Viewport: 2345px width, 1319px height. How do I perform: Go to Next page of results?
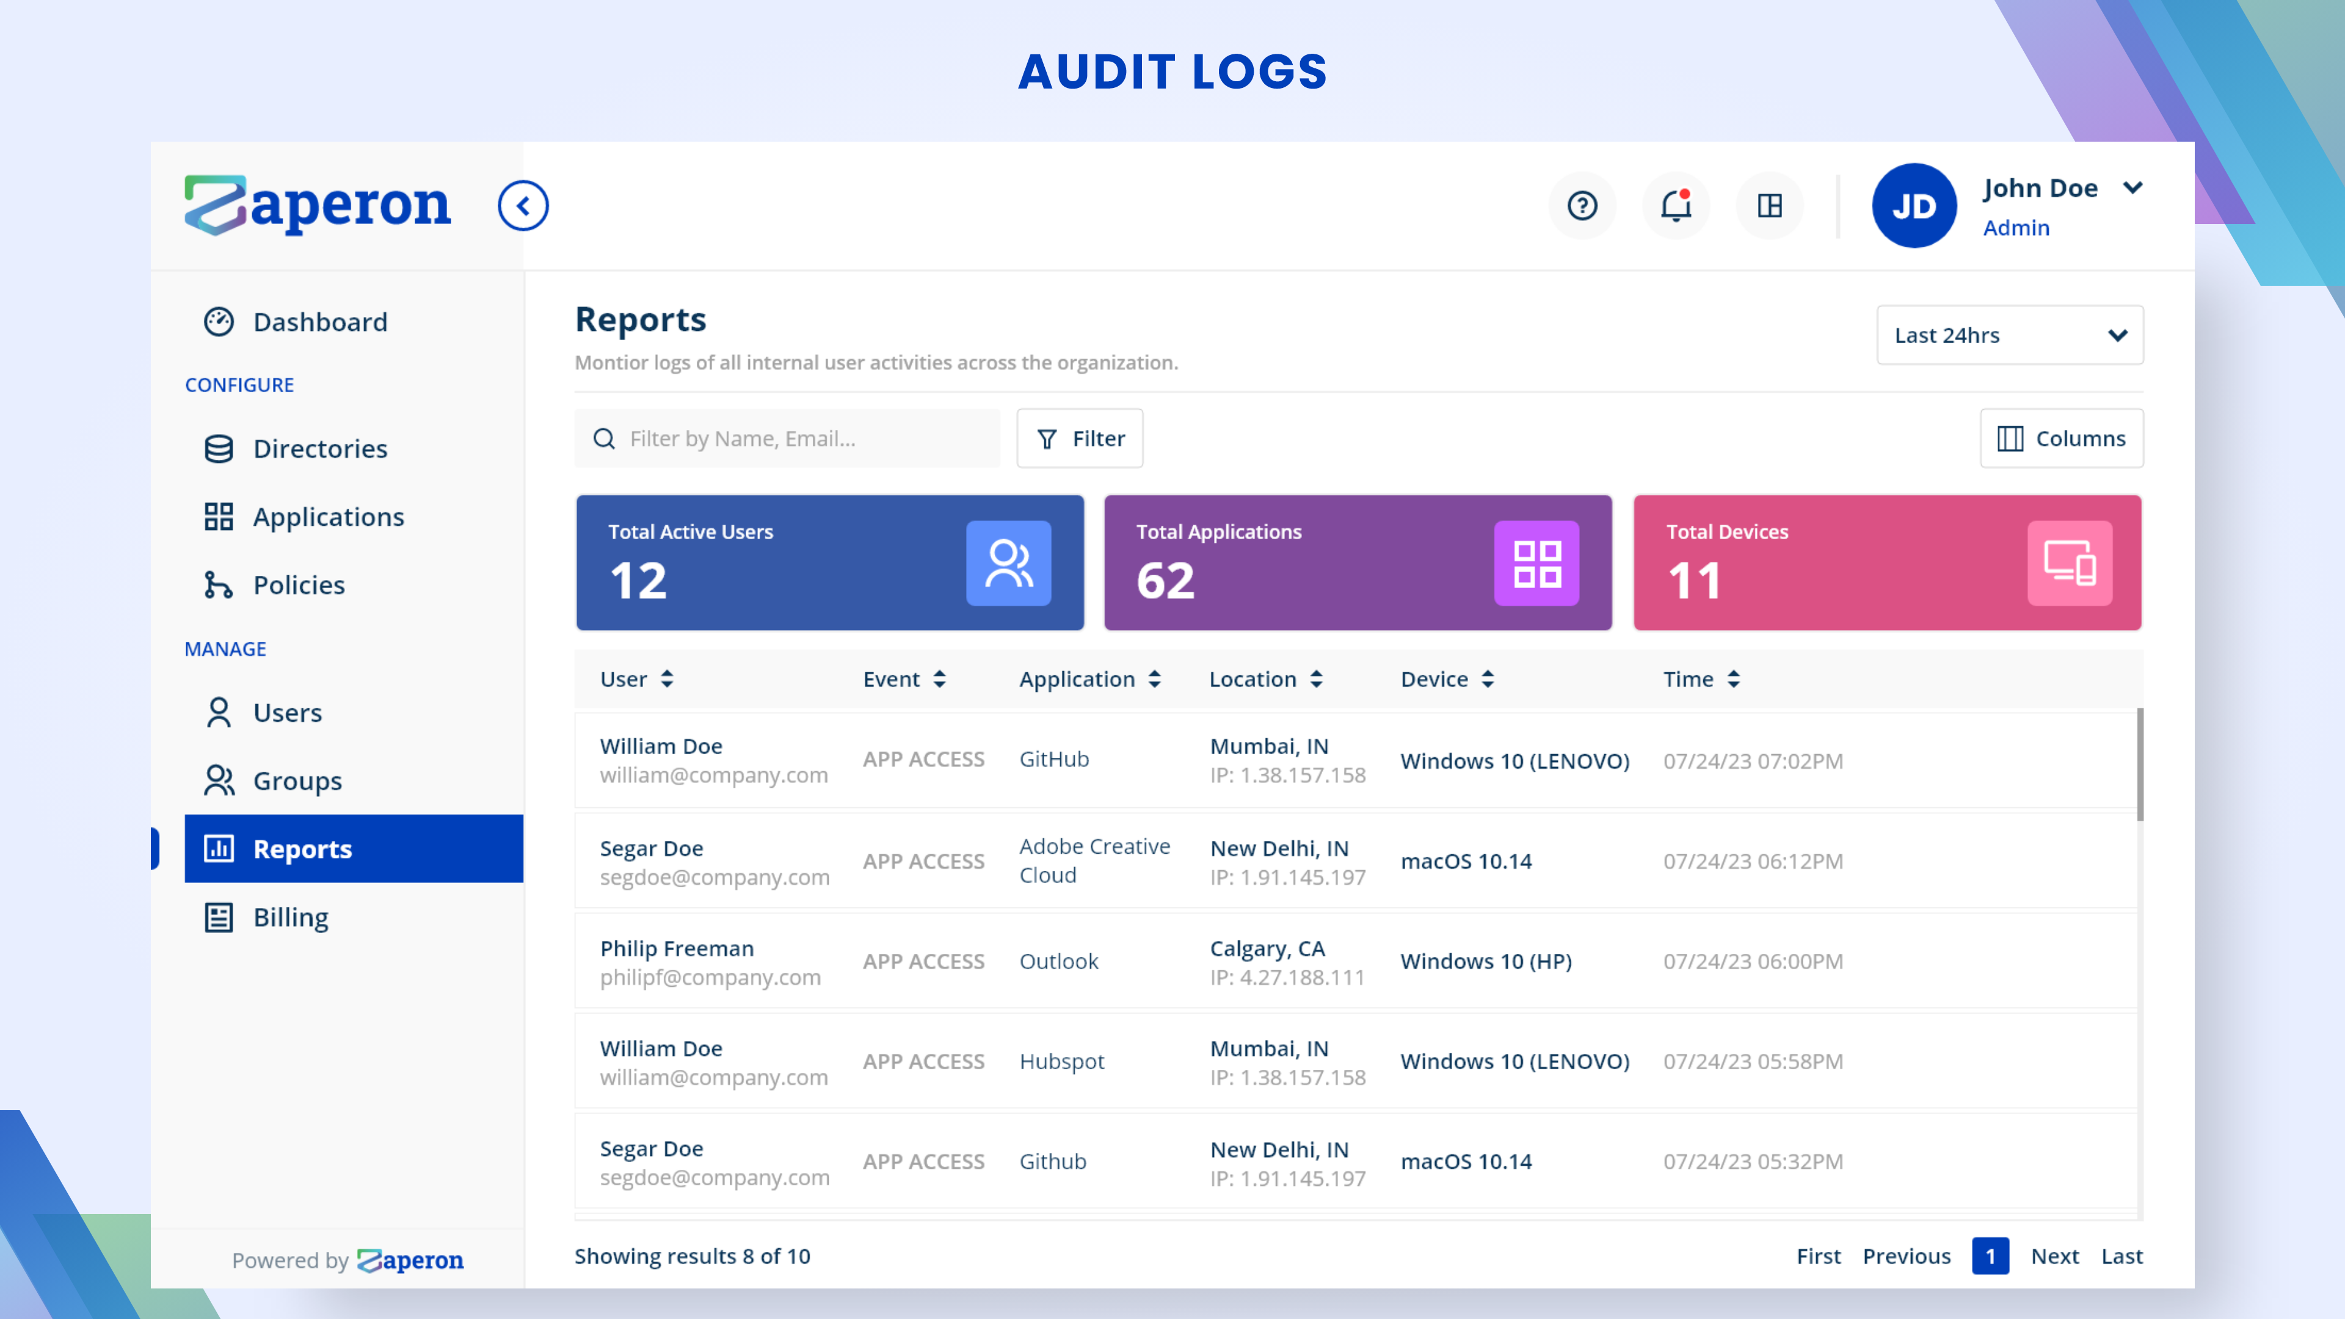pos(2054,1256)
